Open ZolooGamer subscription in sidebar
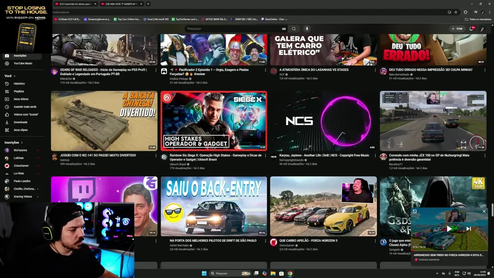Image resolution: width=494 pixels, height=278 pixels. coord(21,166)
